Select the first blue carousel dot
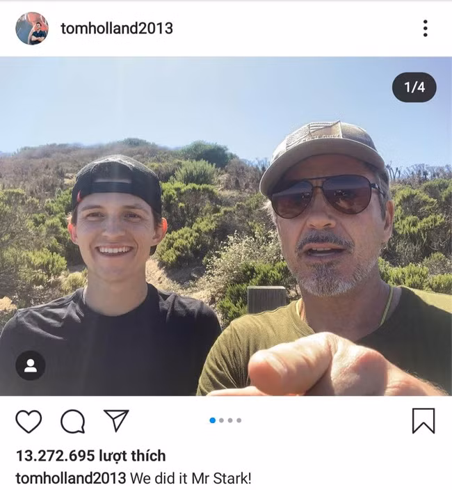Image resolution: width=452 pixels, height=490 pixels. [x=213, y=420]
